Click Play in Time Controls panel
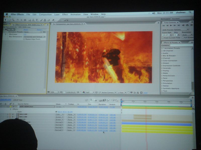The width and height of the screenshot is (201, 150). pos(171,25)
